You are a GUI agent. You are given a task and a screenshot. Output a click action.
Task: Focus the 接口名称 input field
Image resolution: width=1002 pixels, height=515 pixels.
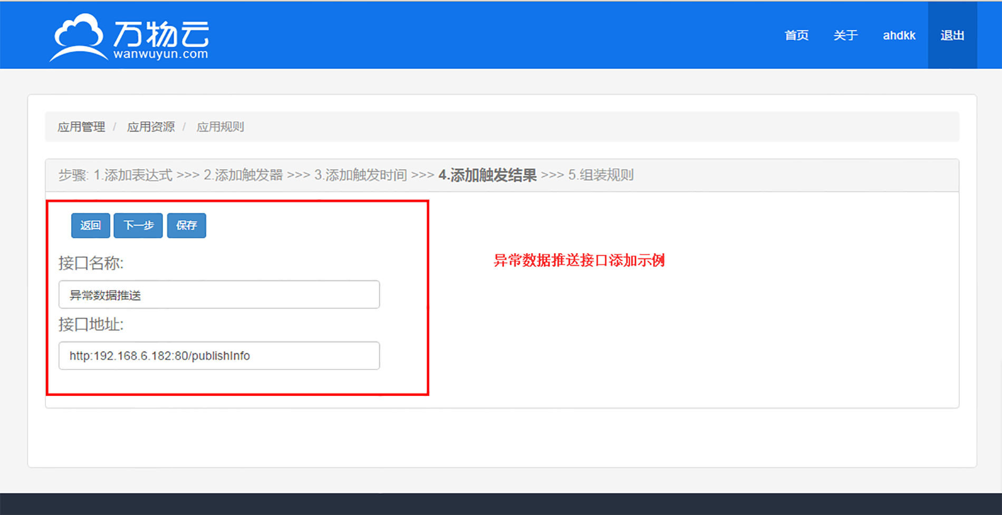[x=219, y=295]
